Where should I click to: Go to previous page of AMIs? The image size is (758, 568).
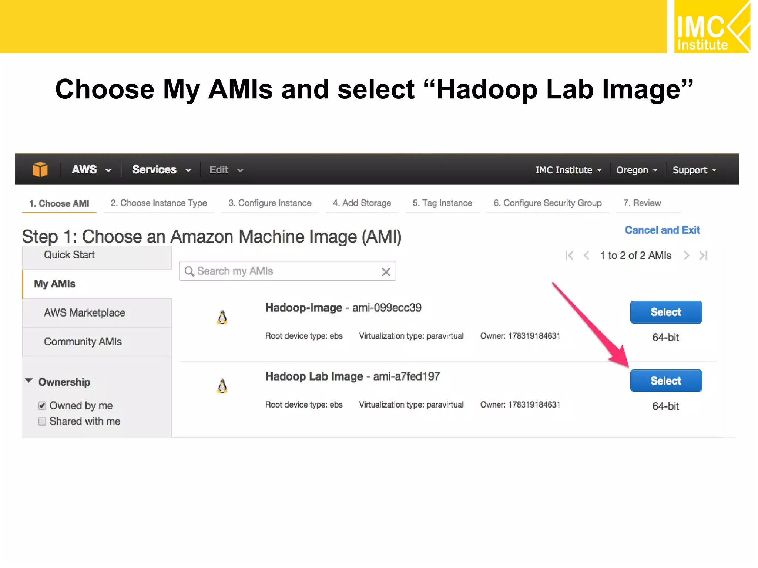587,256
